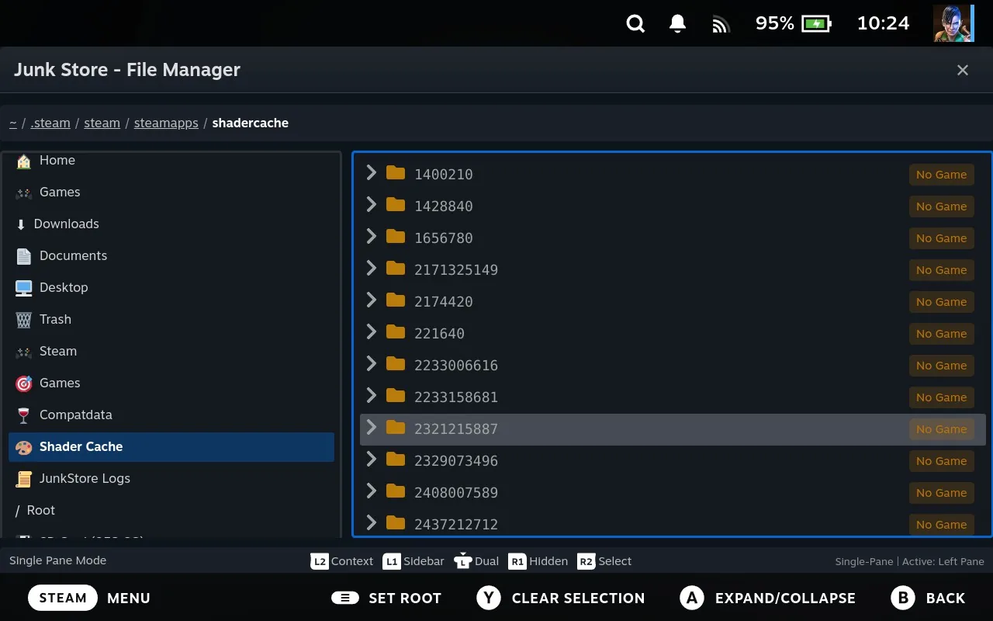Viewport: 993px width, 621px height.
Task: Expand folder 2233006616
Action: (x=372, y=363)
